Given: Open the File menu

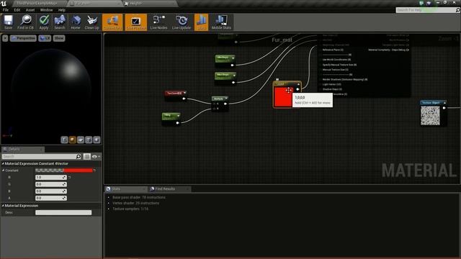Looking at the screenshot, I should (6, 10).
